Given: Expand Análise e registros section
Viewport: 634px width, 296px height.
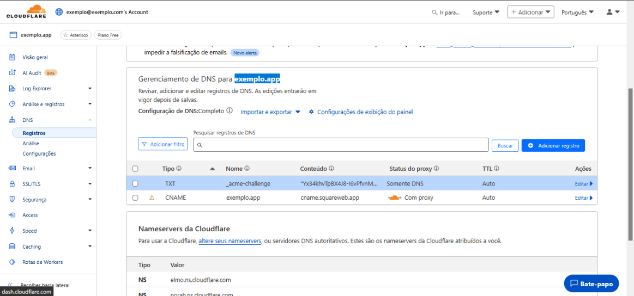Looking at the screenshot, I should (x=90, y=104).
